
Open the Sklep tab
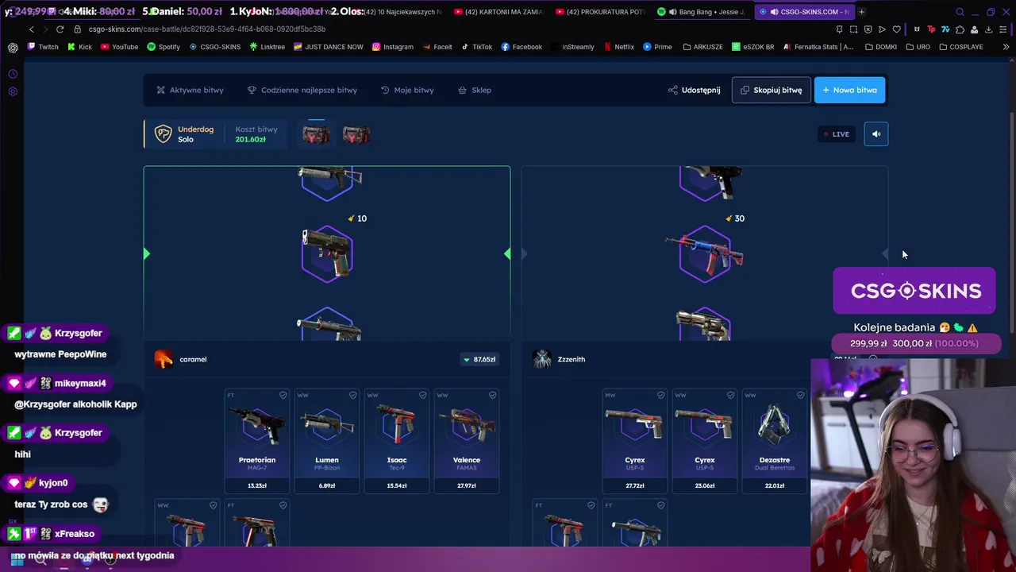(475, 90)
